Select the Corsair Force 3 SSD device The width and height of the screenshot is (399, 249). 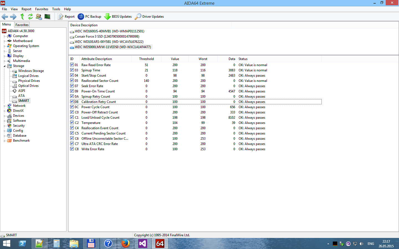click(107, 37)
